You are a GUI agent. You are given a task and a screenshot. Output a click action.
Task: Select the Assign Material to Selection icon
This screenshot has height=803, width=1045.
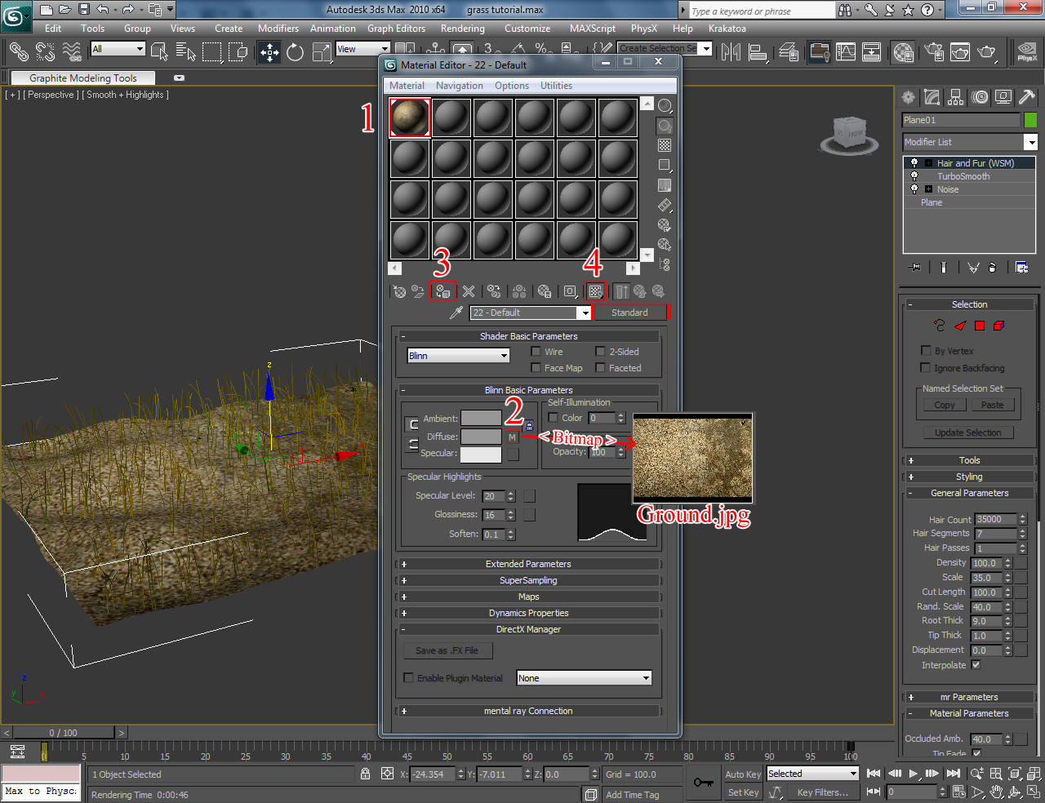click(443, 291)
